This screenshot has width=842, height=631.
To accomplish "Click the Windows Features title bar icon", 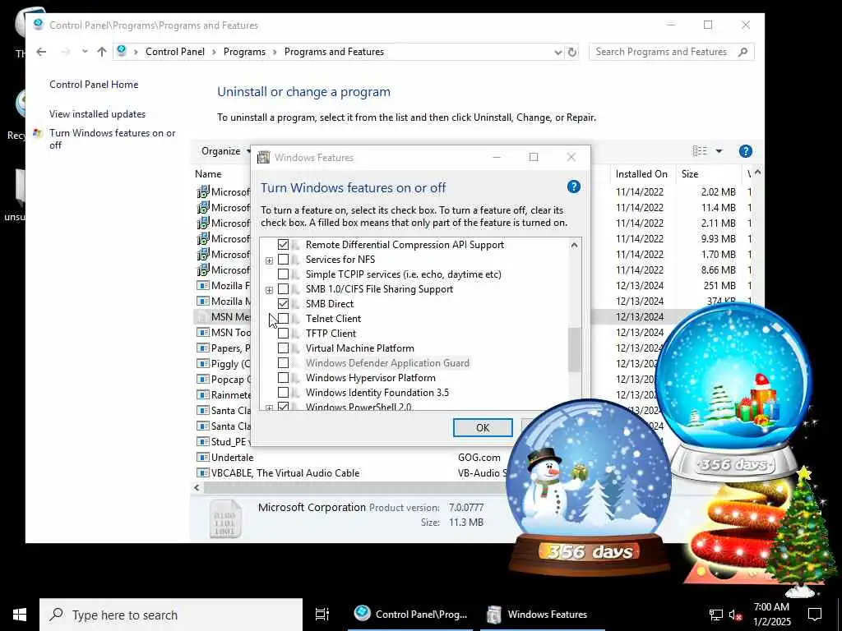I will (x=263, y=157).
